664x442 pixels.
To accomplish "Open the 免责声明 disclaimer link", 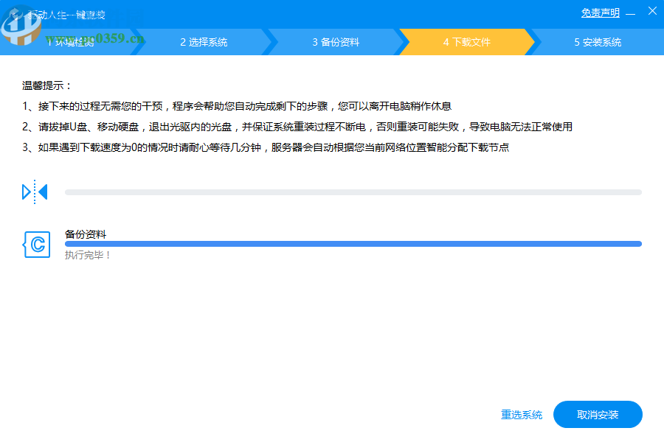I will [600, 13].
